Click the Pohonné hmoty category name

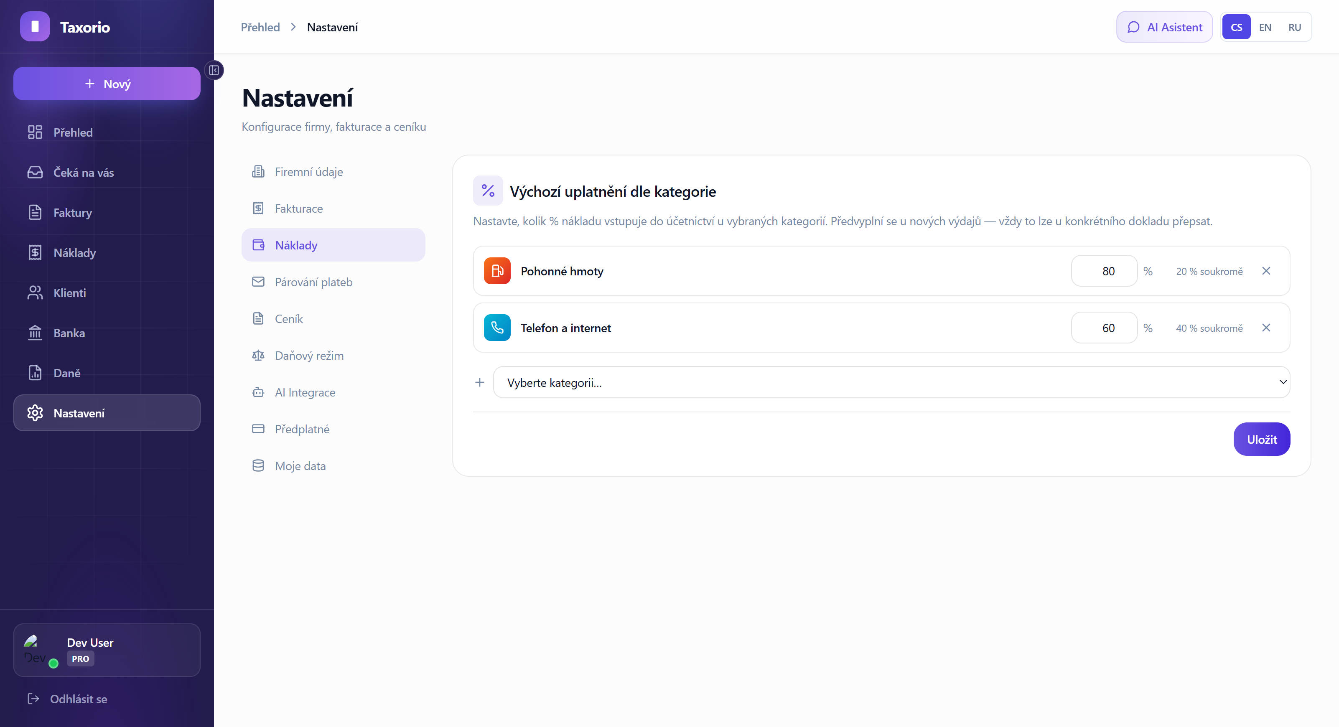pyautogui.click(x=562, y=271)
